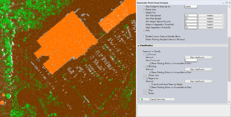Uncheck the Vegetation feature to classify

147,79
